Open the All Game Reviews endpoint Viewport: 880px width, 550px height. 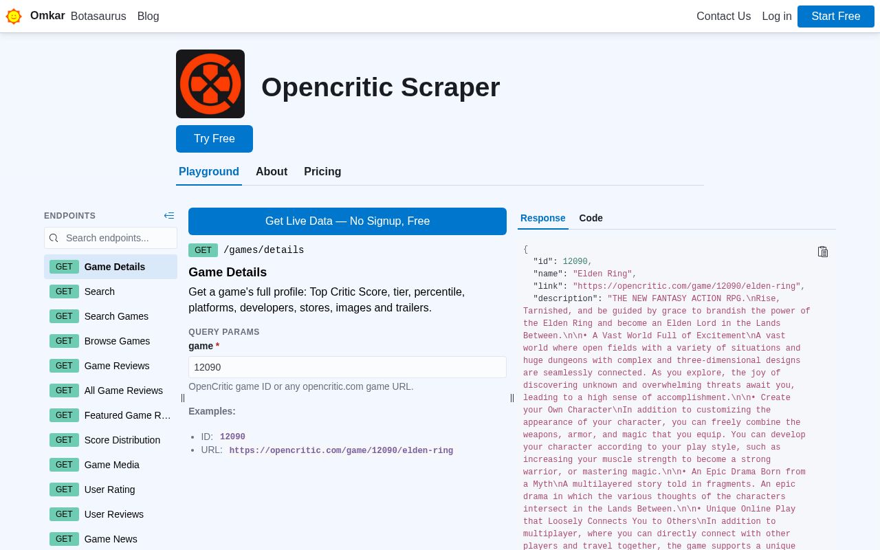pos(111,390)
